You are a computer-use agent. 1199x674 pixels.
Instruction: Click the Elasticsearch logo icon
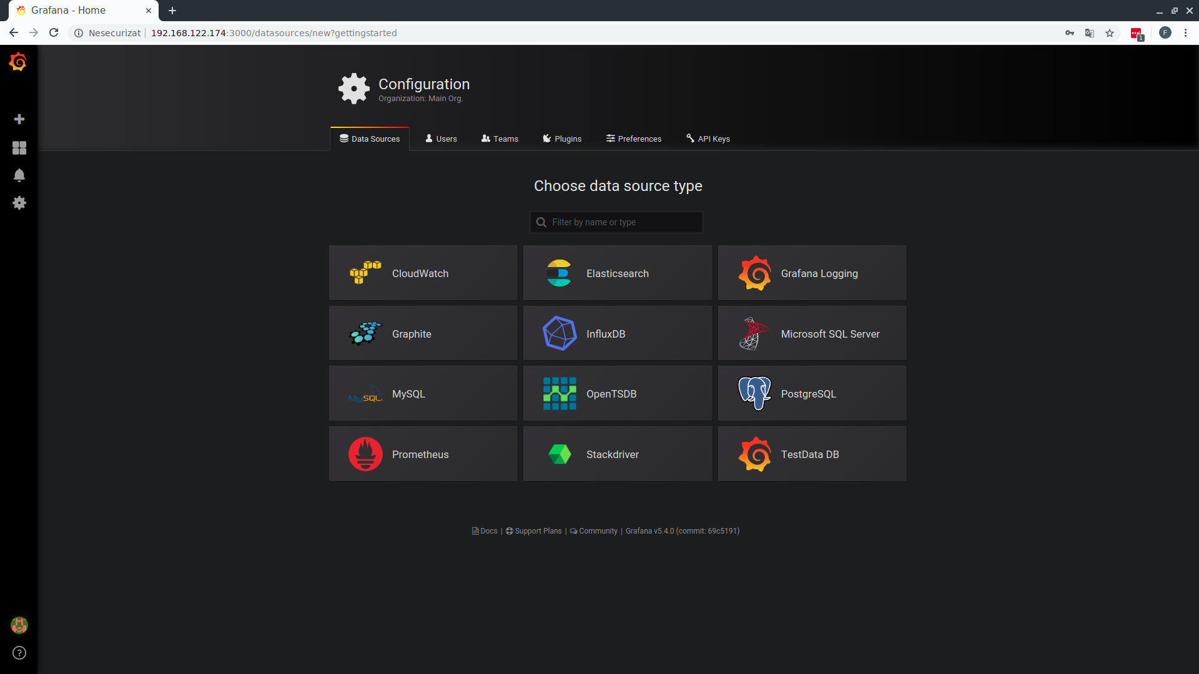coord(560,273)
